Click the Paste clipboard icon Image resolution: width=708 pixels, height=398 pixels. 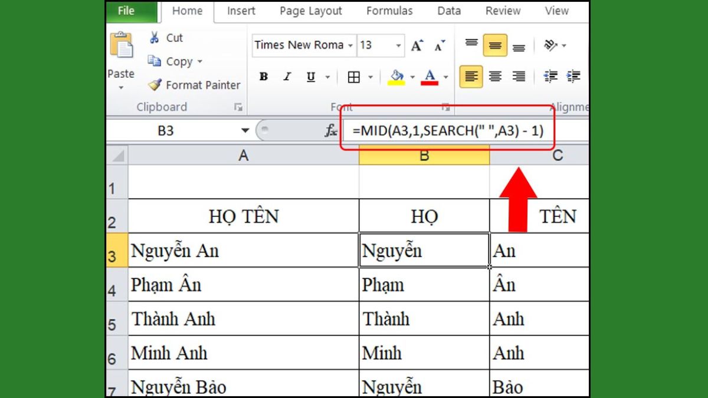pos(121,46)
